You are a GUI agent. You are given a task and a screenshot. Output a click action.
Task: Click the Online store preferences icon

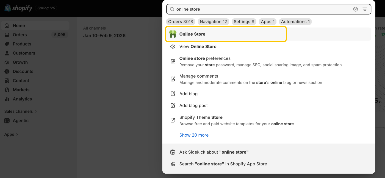click(173, 61)
